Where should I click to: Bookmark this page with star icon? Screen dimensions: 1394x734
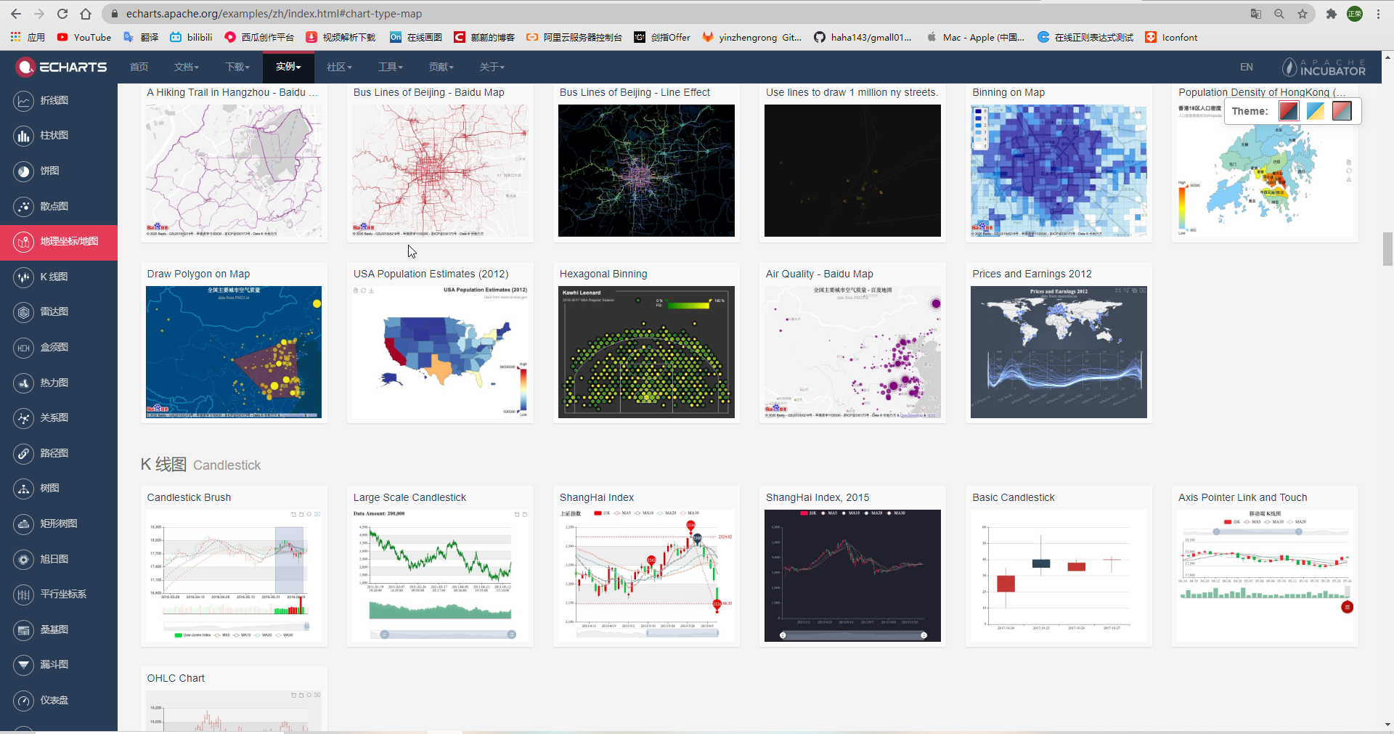(x=1303, y=14)
